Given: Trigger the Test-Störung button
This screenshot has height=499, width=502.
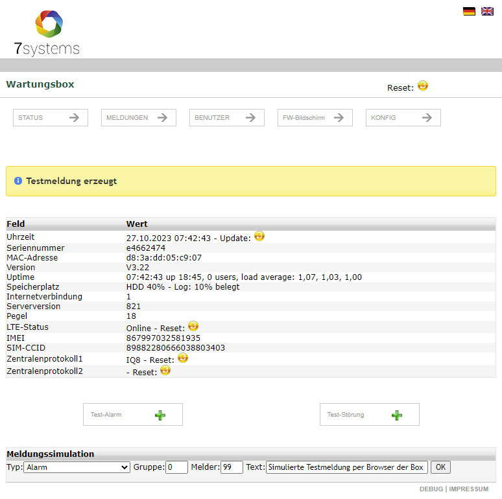Looking at the screenshot, I should point(370,415).
